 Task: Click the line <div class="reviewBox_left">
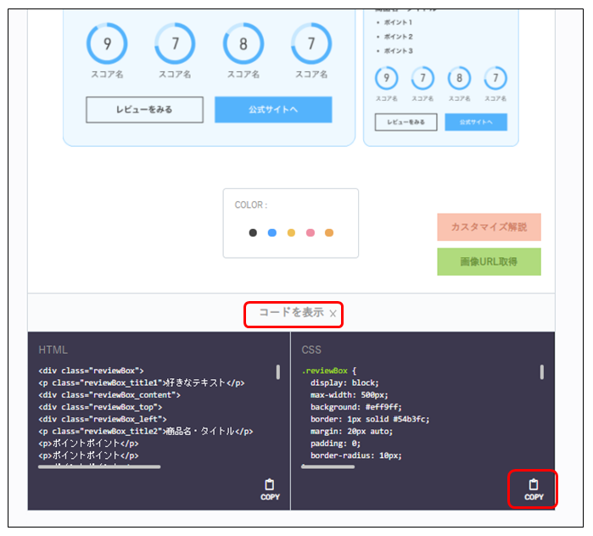point(103,419)
